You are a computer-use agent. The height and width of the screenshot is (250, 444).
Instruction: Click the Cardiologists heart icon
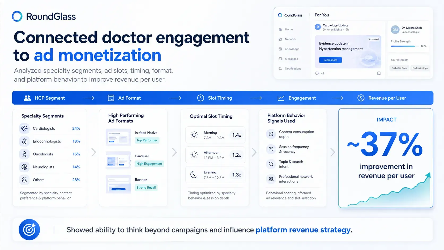tap(24, 129)
